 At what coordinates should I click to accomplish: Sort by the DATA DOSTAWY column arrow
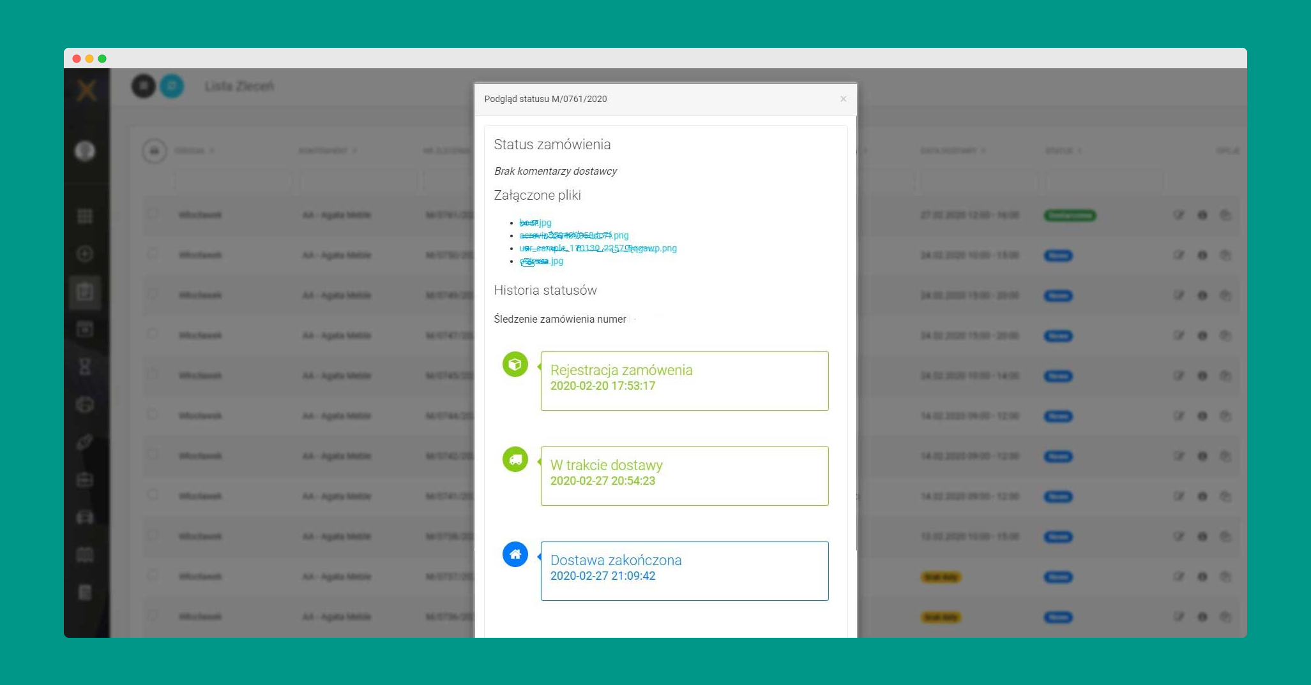983,151
